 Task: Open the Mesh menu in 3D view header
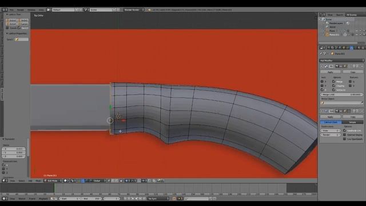(38, 181)
